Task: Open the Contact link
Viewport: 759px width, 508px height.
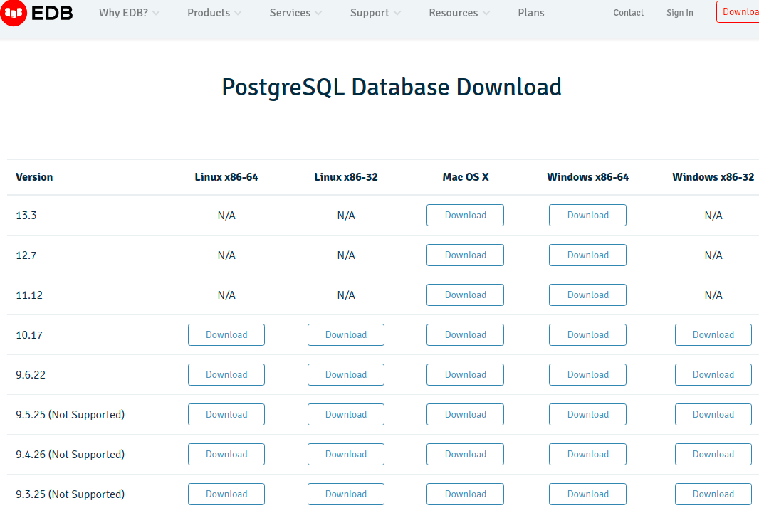Action: 628,13
